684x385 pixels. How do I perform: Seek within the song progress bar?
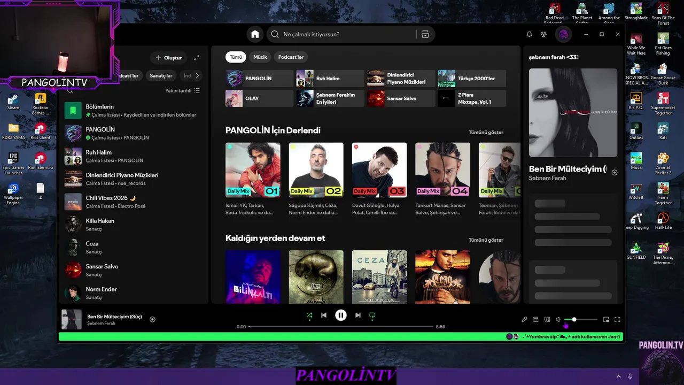coord(341,326)
